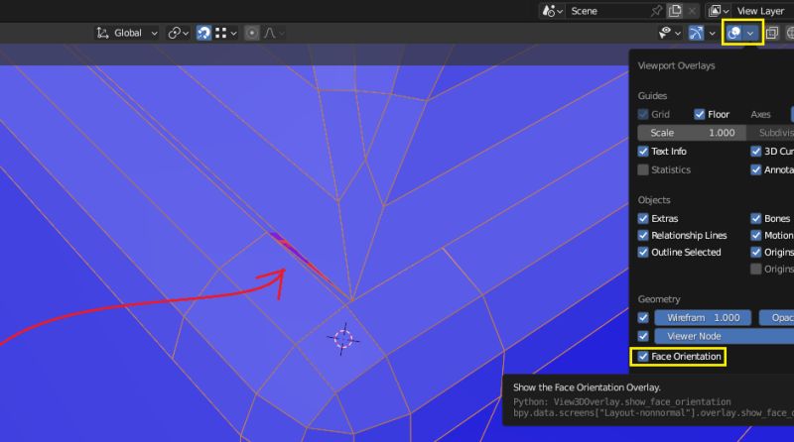
Task: Open the scene browse icon dropdown
Action: (552, 11)
